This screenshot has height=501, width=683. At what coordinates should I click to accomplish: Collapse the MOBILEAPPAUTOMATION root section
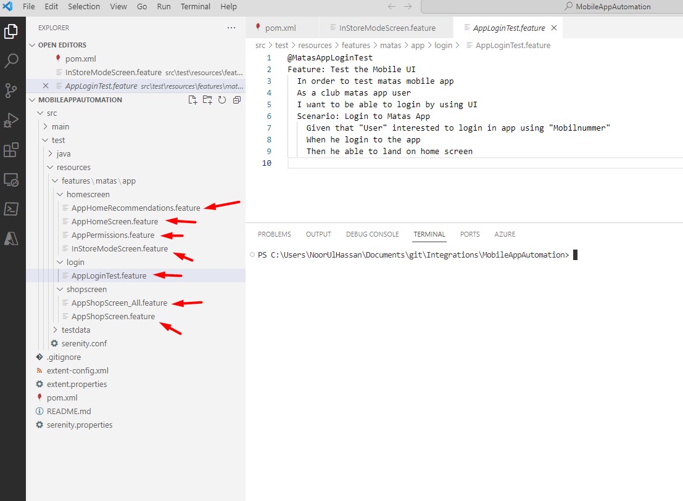[x=32, y=100]
